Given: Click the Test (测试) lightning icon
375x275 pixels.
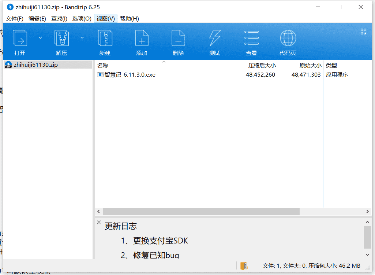Looking at the screenshot, I should (x=215, y=38).
